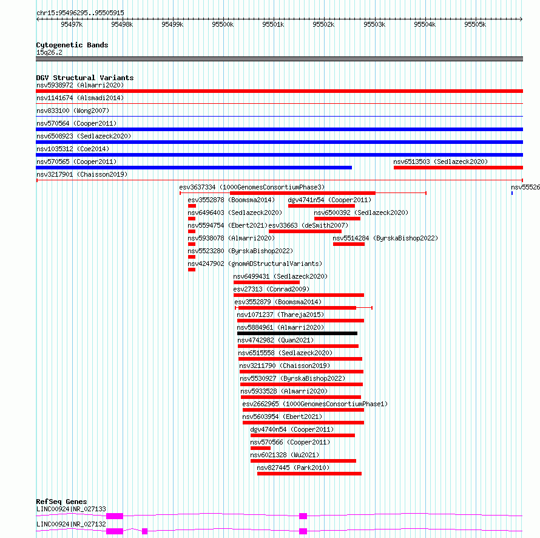This screenshot has width=540, height=538.
Task: Click the partially cut nsv55526 label
Action: (525, 187)
